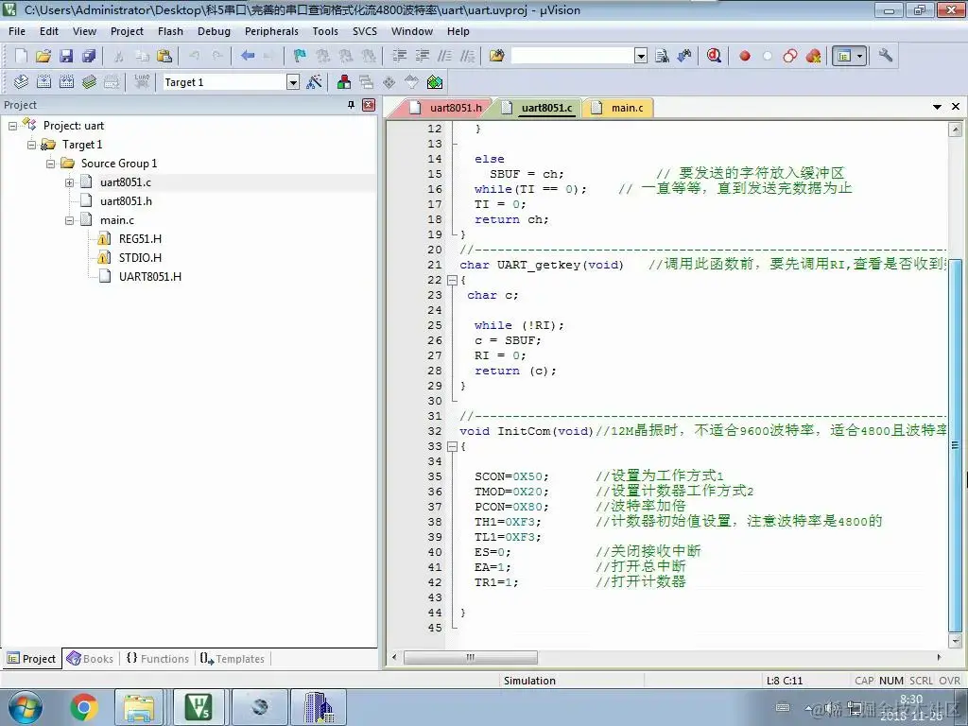Click the Manage Run-Time Environment icon
The width and height of the screenshot is (968, 726).
[x=435, y=82]
